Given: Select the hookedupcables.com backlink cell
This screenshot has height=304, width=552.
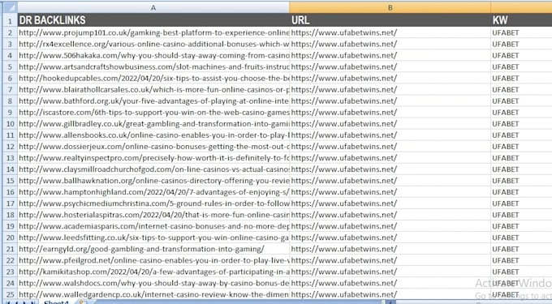Looking at the screenshot, I should coord(153,78).
